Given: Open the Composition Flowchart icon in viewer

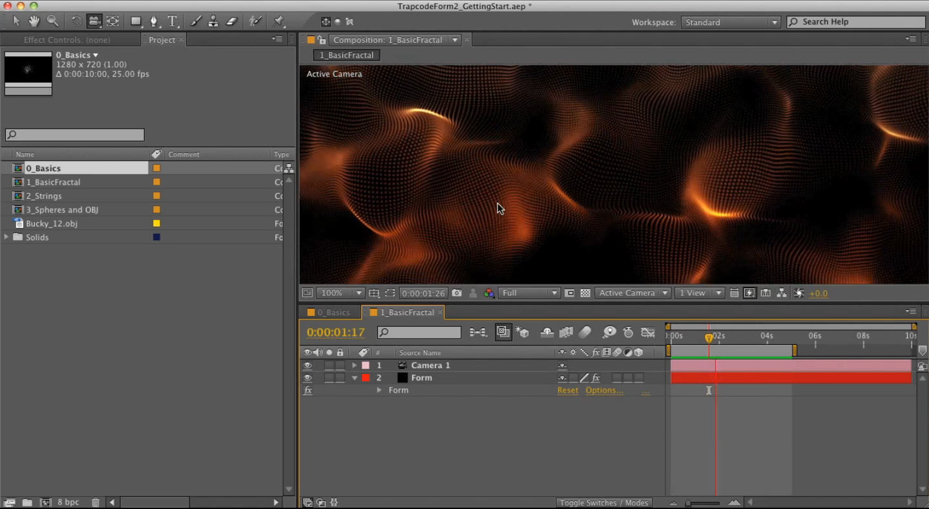Looking at the screenshot, I should pos(782,293).
